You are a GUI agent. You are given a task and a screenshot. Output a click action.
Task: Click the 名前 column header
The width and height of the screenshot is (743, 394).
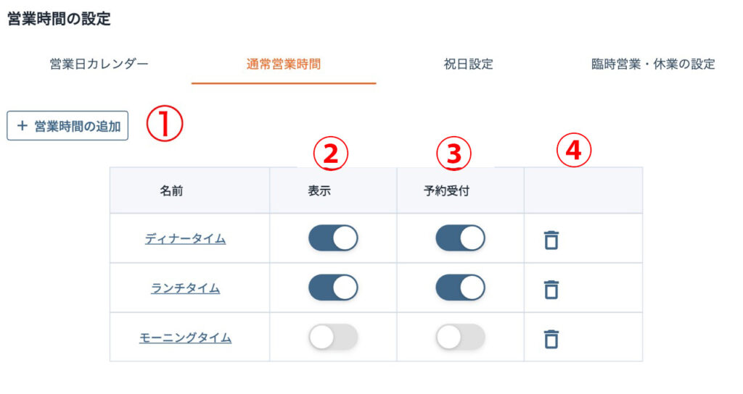coord(172,191)
